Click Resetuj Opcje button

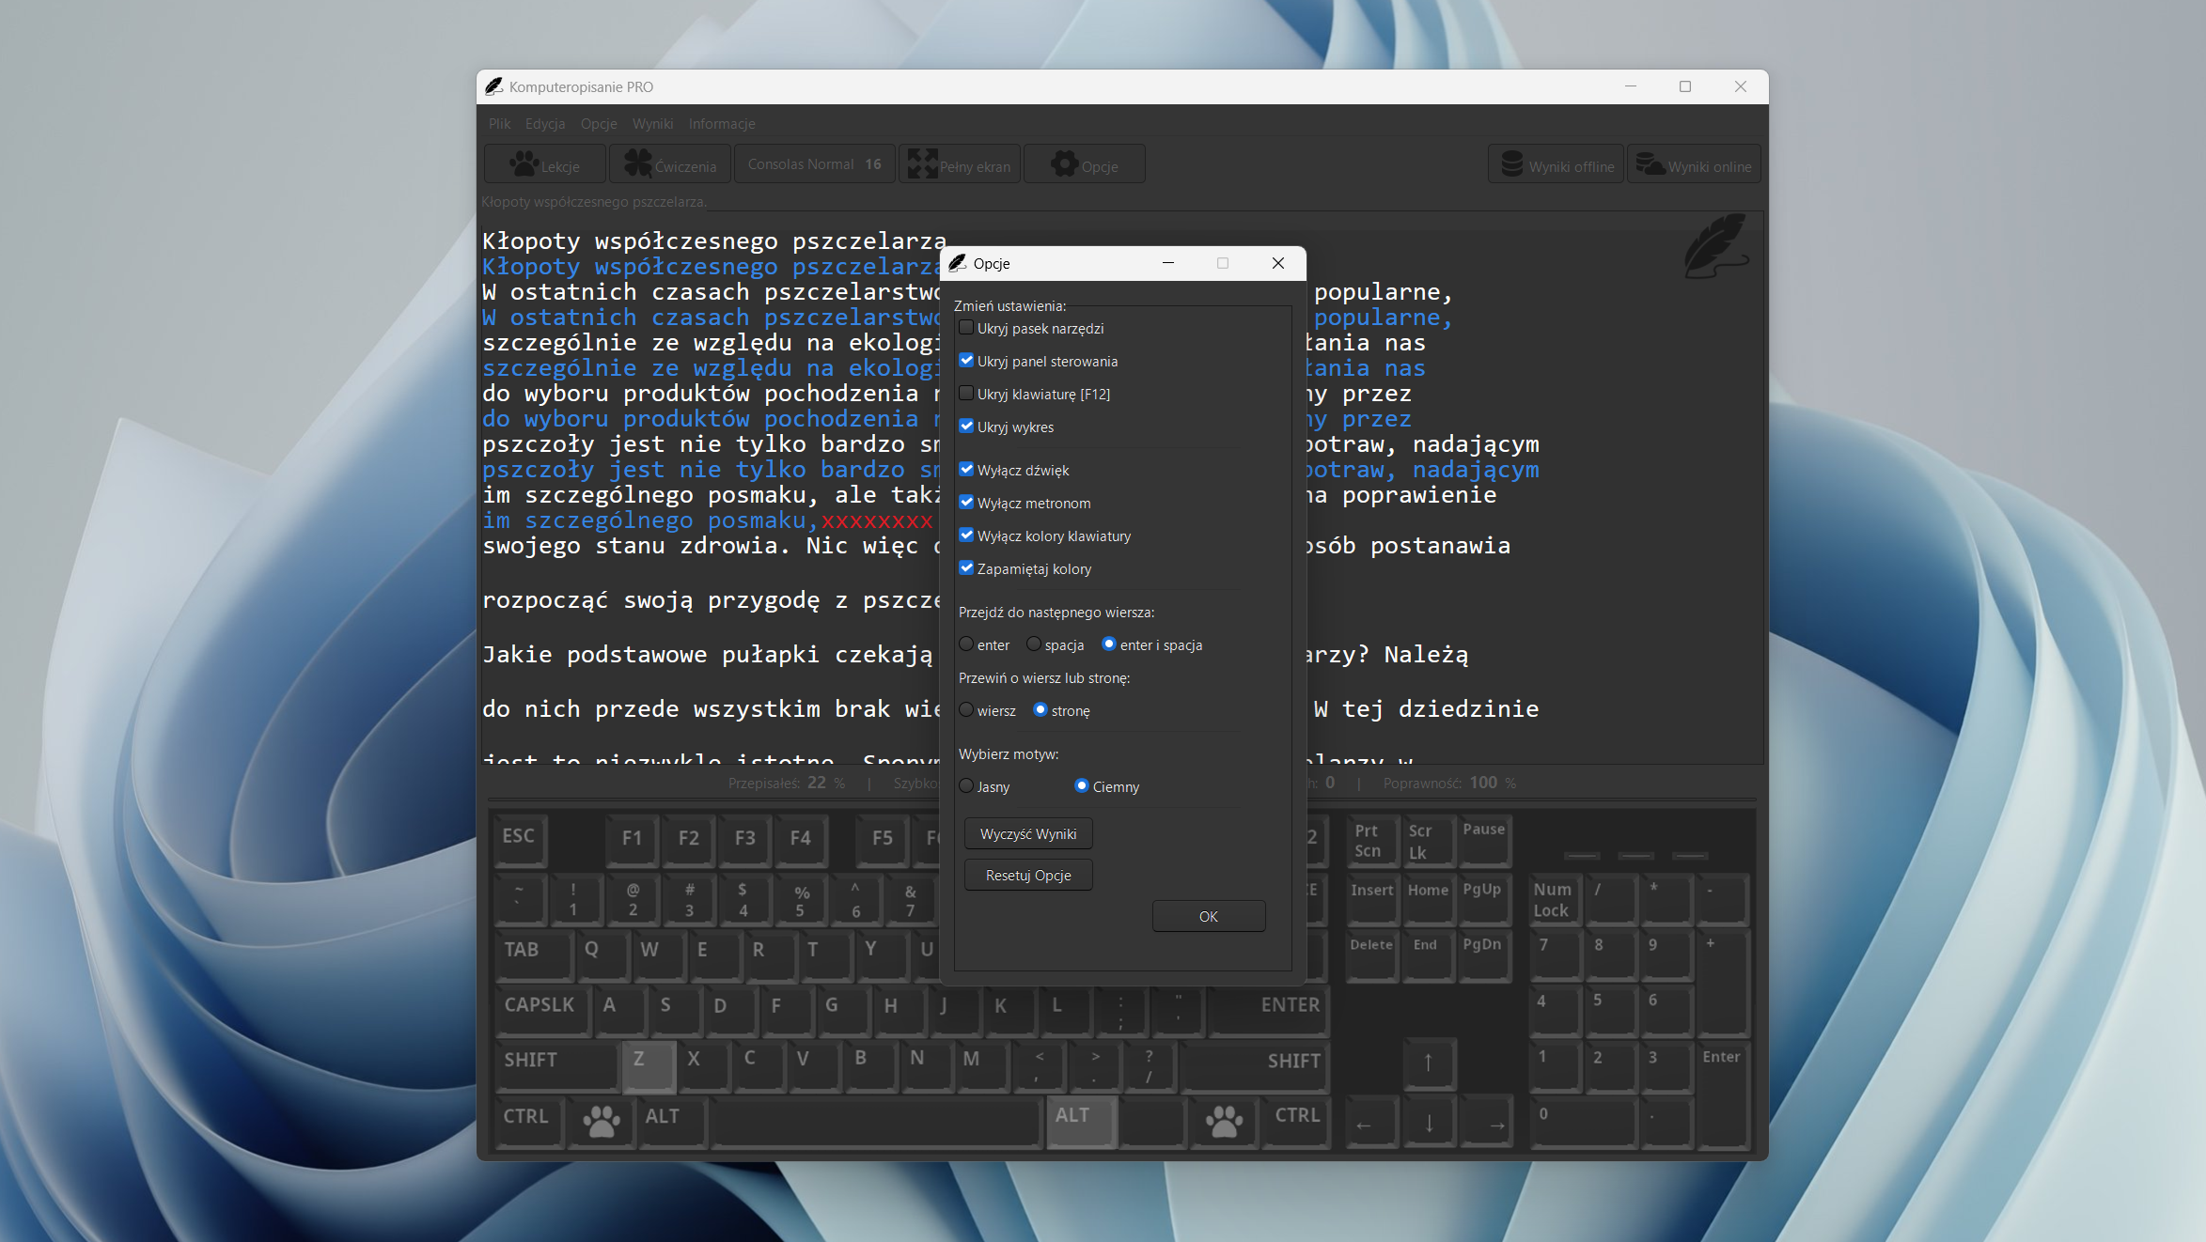[1028, 876]
